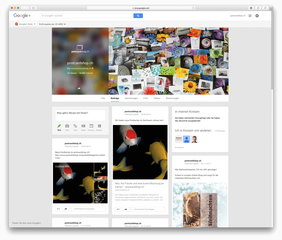Open the cocktail-mix product category URL
282x240 pixels.
[x=80, y=157]
